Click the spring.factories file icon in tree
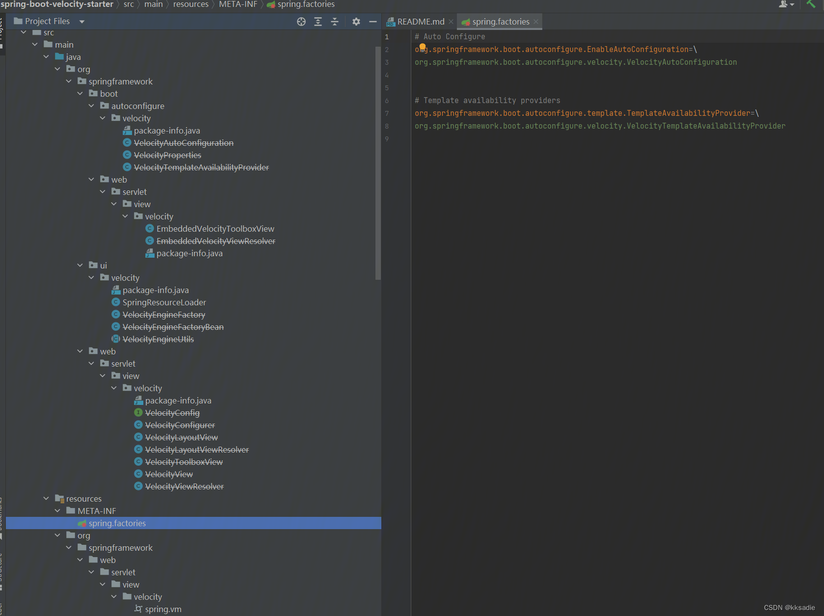 pos(82,523)
